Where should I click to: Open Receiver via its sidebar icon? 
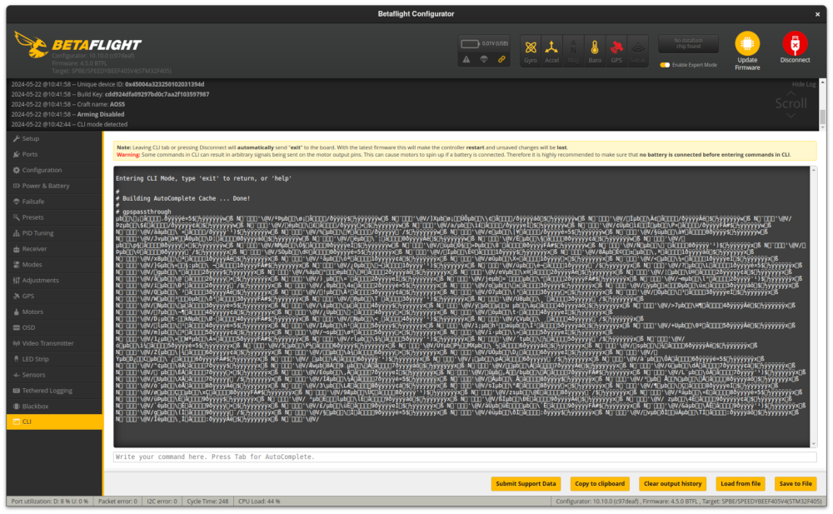(17, 249)
